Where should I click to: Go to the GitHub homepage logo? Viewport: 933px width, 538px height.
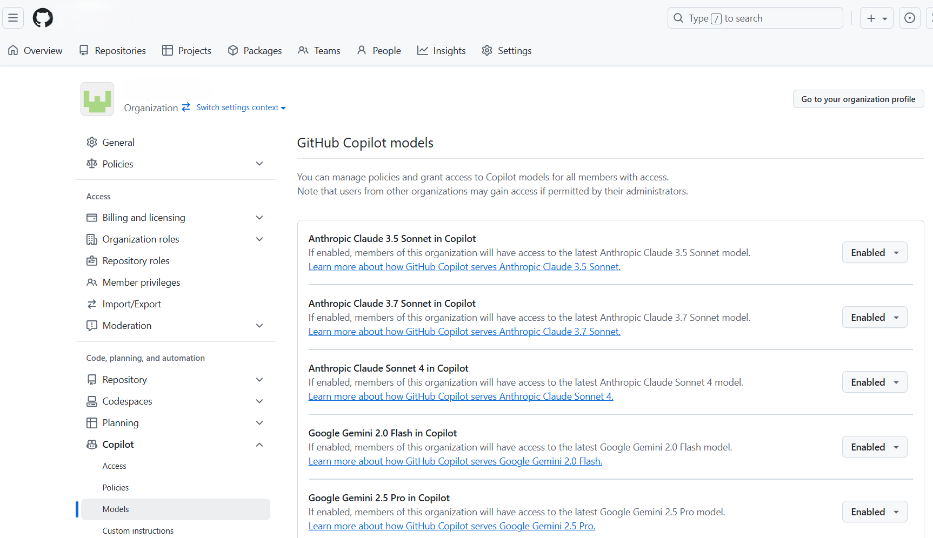(43, 18)
